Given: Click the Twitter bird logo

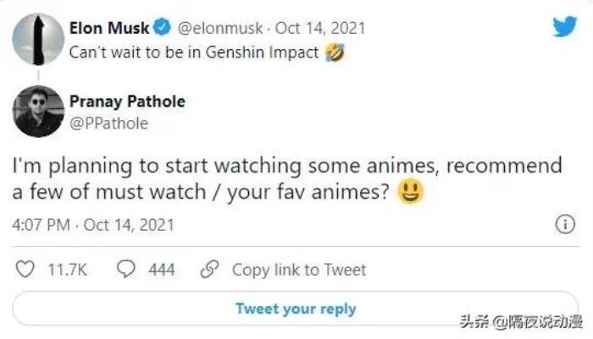Looking at the screenshot, I should (x=565, y=27).
